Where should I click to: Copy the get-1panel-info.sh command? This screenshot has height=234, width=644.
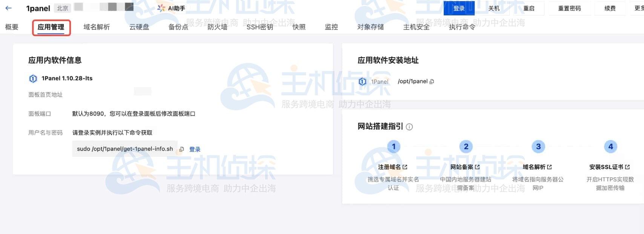coord(182,149)
